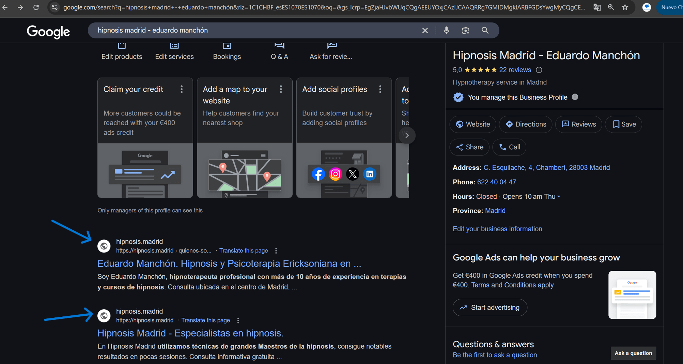Share the business profile
683x364 pixels.
[469, 147]
